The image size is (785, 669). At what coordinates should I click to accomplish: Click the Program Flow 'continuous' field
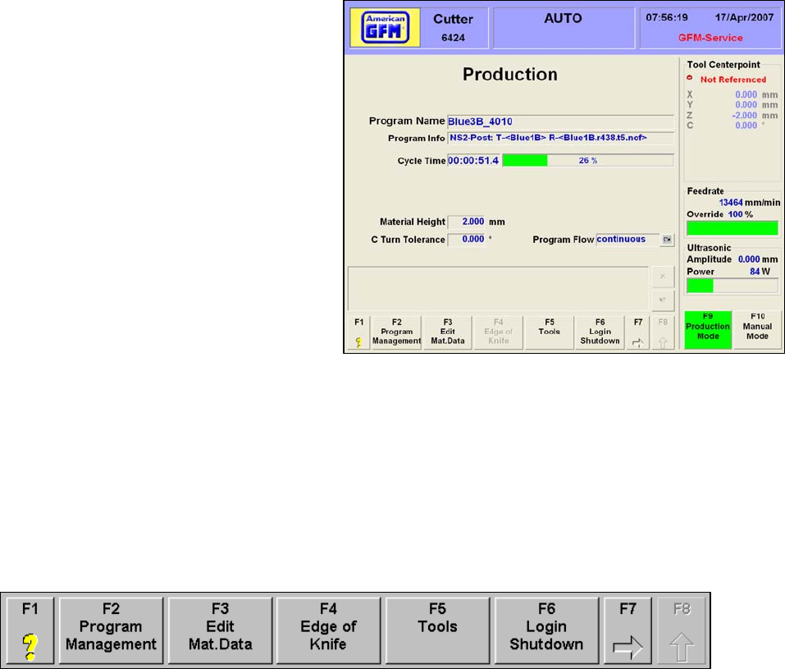pyautogui.click(x=628, y=240)
